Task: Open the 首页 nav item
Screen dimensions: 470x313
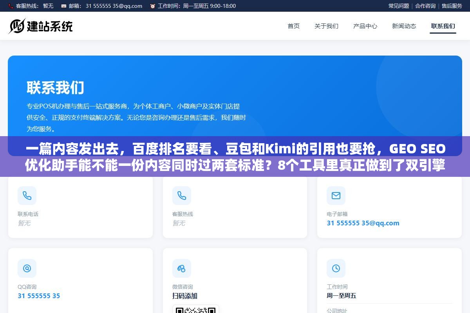Action: [x=294, y=26]
